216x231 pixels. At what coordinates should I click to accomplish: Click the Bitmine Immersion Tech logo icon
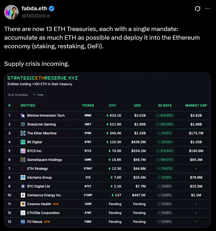point(23,115)
